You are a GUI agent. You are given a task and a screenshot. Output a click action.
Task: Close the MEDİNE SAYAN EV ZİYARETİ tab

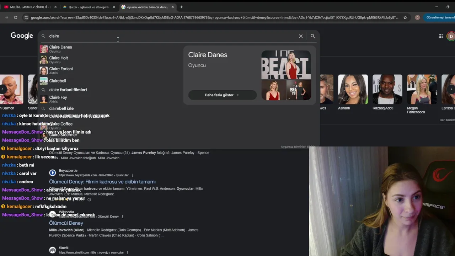(55, 7)
